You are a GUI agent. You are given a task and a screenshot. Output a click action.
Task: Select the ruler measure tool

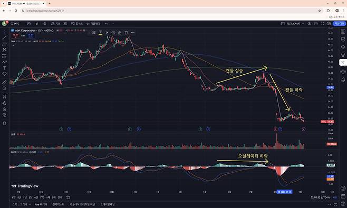pos(4,82)
